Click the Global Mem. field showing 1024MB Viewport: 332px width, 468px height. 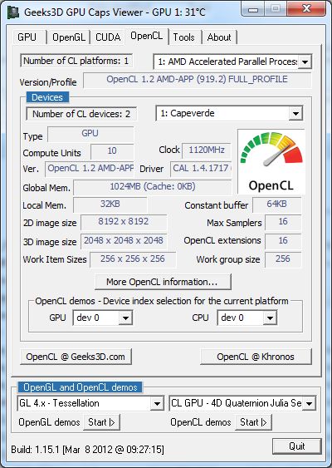(152, 187)
